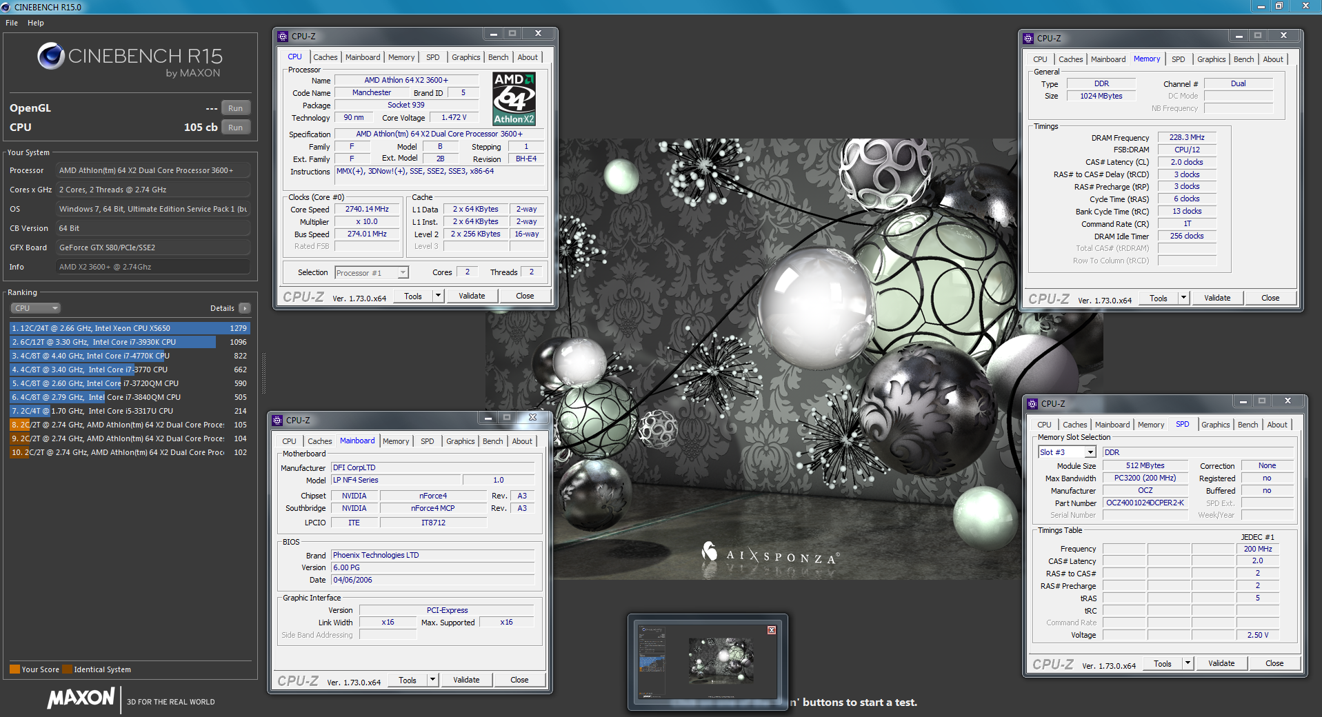Click Close button in Mainboard window
1322x717 pixels.
[519, 680]
